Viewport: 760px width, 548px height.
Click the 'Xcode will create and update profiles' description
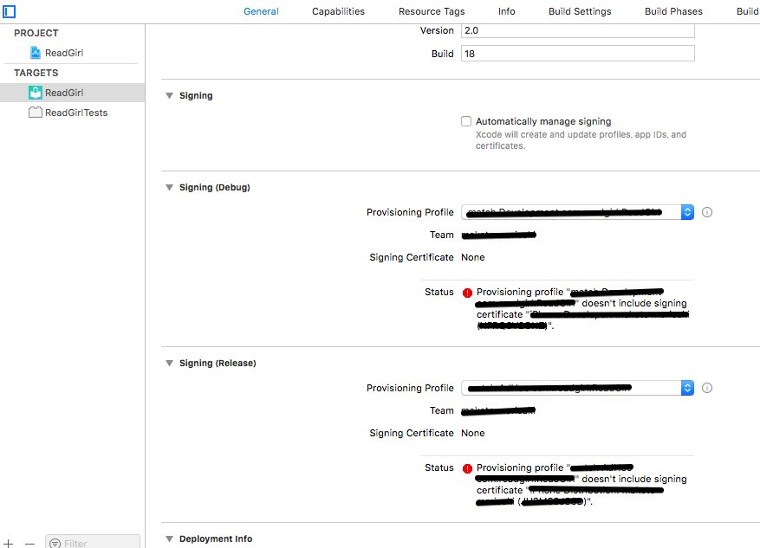coord(581,140)
